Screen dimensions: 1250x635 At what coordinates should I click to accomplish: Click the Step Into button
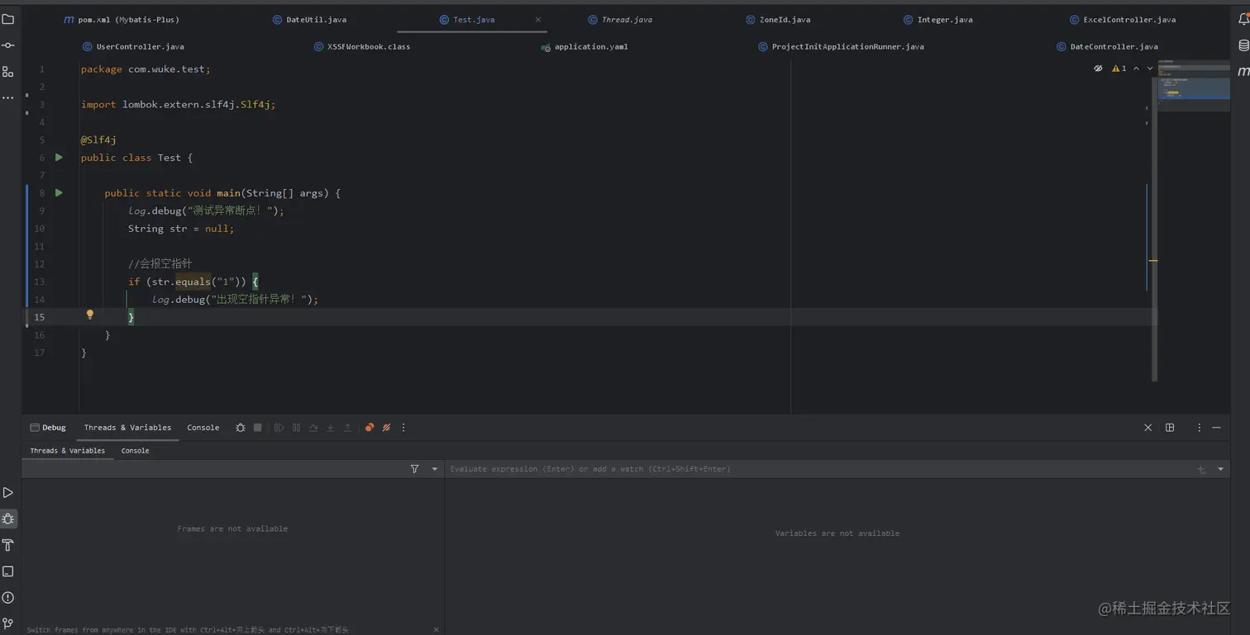pyautogui.click(x=331, y=428)
